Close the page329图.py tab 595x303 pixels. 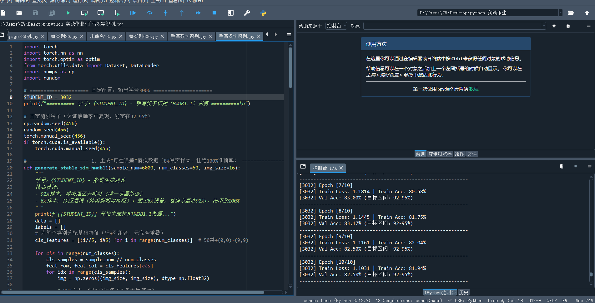43,36
